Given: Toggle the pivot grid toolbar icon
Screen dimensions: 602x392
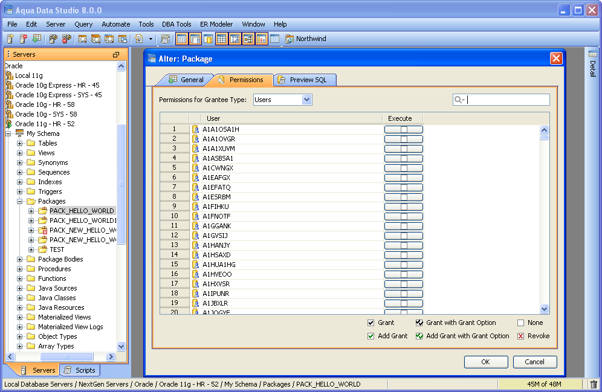Looking at the screenshot, I should coord(235,39).
